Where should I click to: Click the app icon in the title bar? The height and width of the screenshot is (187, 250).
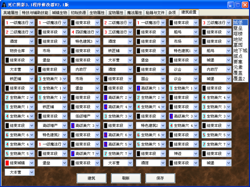(x=4, y=5)
